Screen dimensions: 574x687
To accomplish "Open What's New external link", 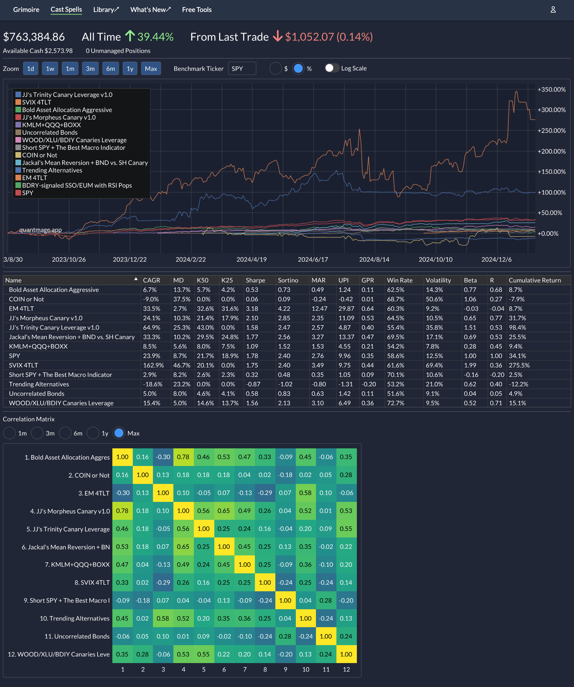I will (x=150, y=9).
